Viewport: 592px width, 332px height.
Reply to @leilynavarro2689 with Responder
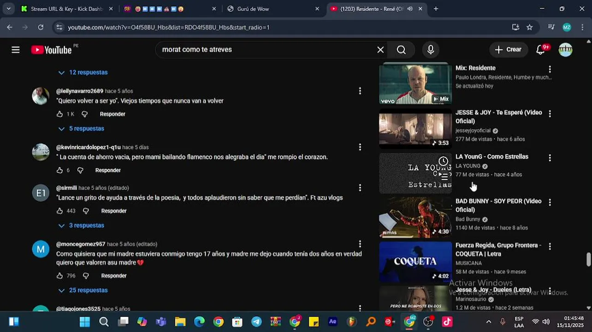click(x=112, y=114)
